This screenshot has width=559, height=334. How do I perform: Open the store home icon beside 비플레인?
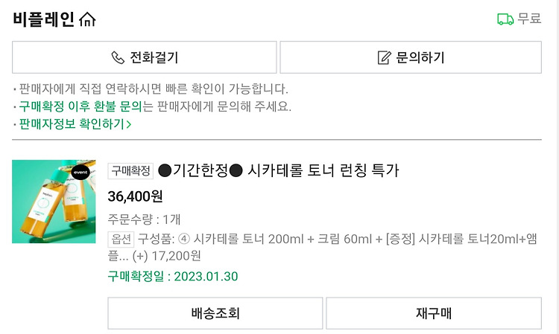click(87, 19)
